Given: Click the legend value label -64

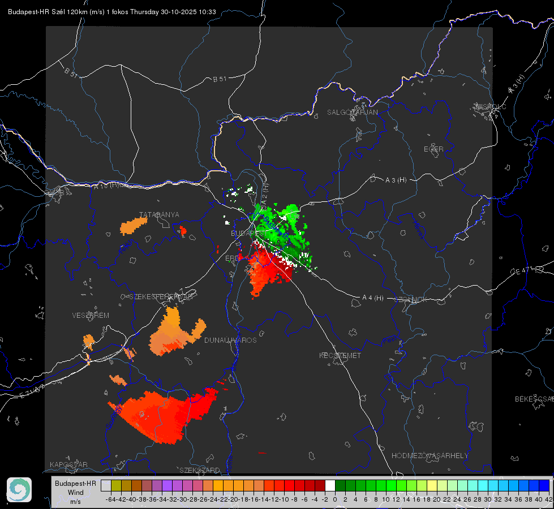Looking at the screenshot, I should [110, 499].
